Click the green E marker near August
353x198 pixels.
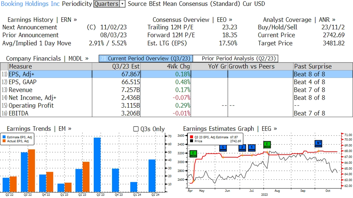click(x=267, y=145)
